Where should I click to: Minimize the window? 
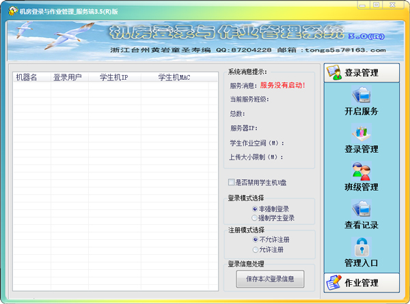coord(363,5)
